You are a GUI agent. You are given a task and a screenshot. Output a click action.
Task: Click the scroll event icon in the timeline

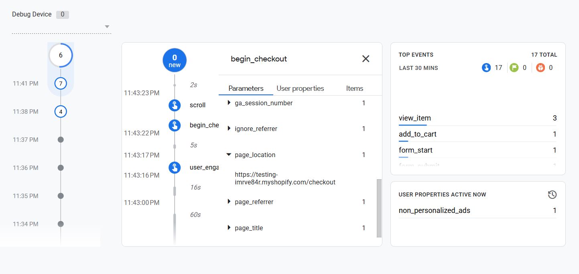pyautogui.click(x=175, y=105)
